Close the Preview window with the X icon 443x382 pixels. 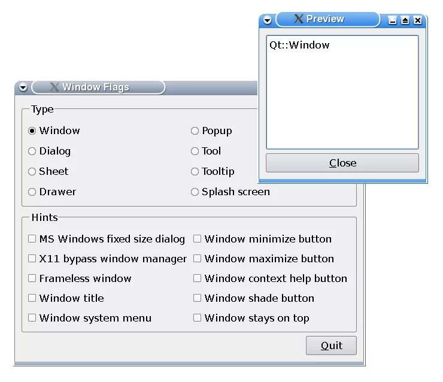418,20
